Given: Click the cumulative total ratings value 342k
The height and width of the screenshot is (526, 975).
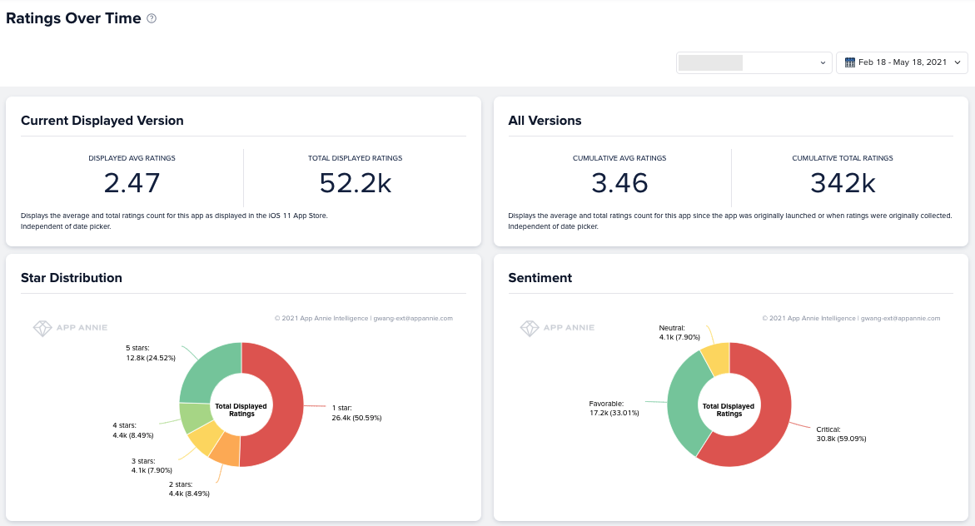Looking at the screenshot, I should point(843,183).
